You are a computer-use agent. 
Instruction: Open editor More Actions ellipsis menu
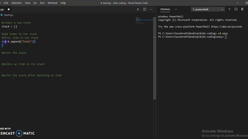coord(151,9)
